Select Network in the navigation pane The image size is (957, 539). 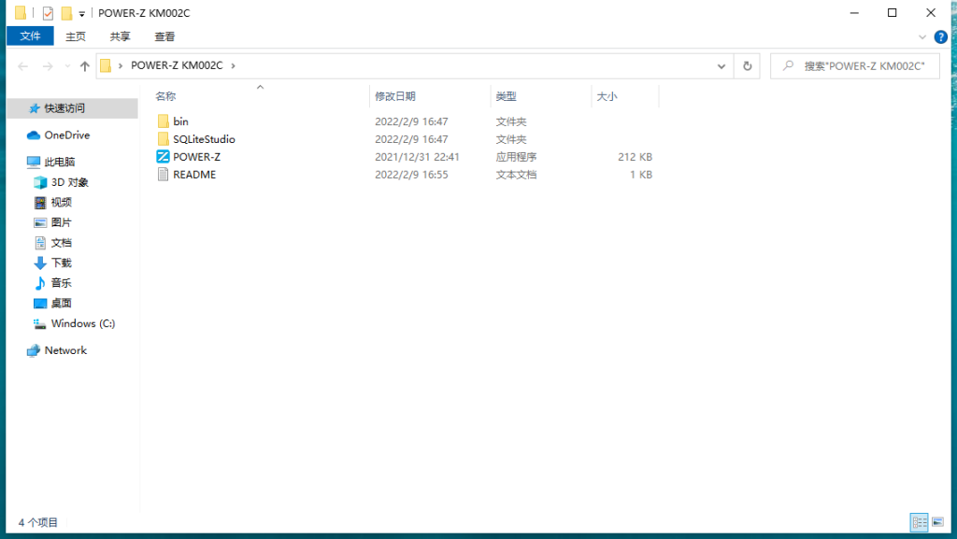(x=57, y=350)
